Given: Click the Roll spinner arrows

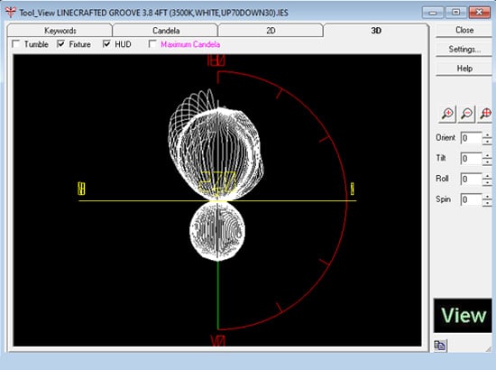Looking at the screenshot, I should pos(487,180).
